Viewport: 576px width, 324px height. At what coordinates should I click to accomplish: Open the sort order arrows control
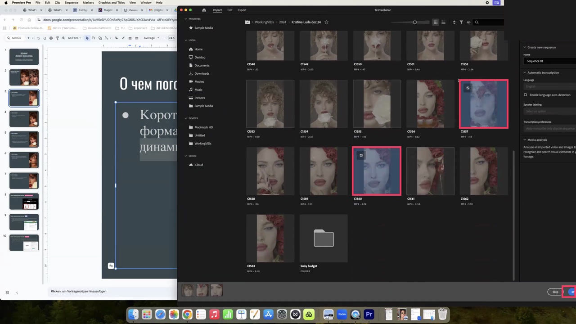point(454,22)
